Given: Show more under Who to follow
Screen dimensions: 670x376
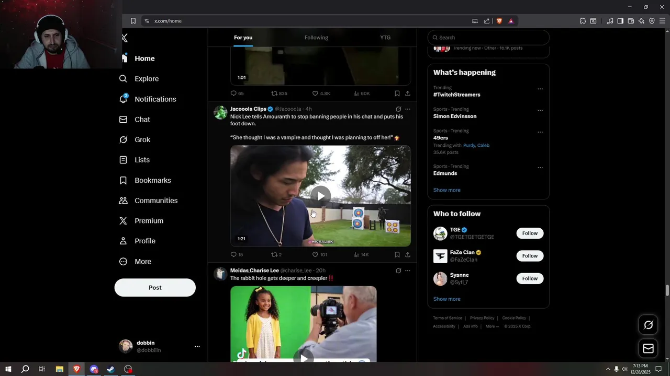Looking at the screenshot, I should 446,299.
